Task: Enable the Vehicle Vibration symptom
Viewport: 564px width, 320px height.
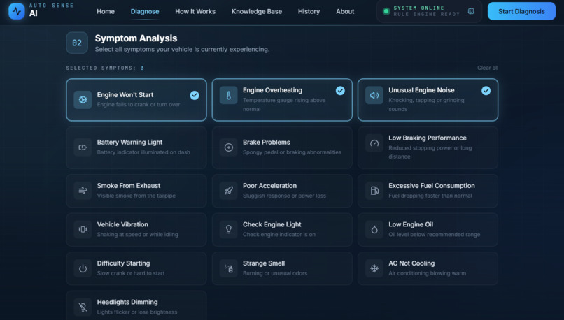Action: click(x=136, y=229)
